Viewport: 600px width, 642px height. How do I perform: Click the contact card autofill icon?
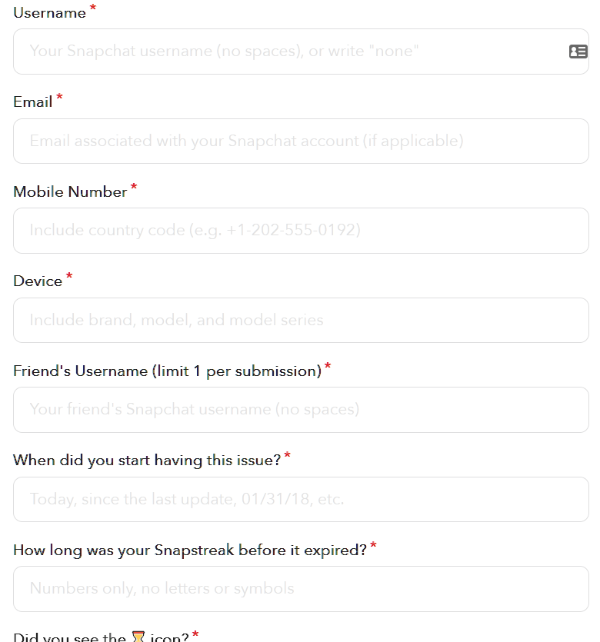(578, 52)
